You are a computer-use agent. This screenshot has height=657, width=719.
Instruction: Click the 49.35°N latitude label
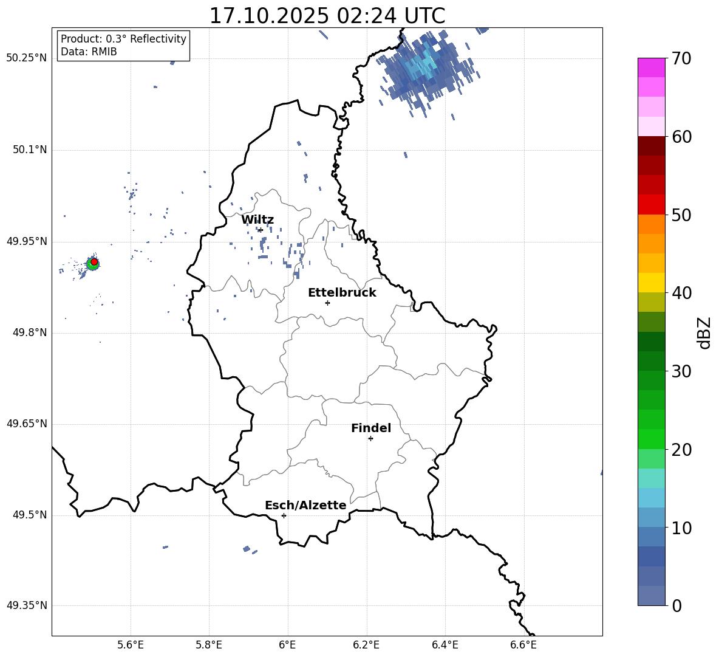point(26,605)
